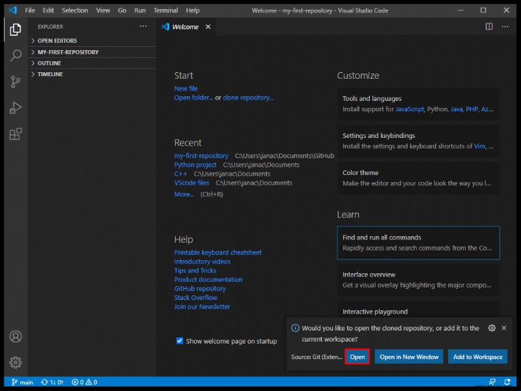This screenshot has height=391, width=521.
Task: Click Open in New Window button
Action: pyautogui.click(x=409, y=357)
